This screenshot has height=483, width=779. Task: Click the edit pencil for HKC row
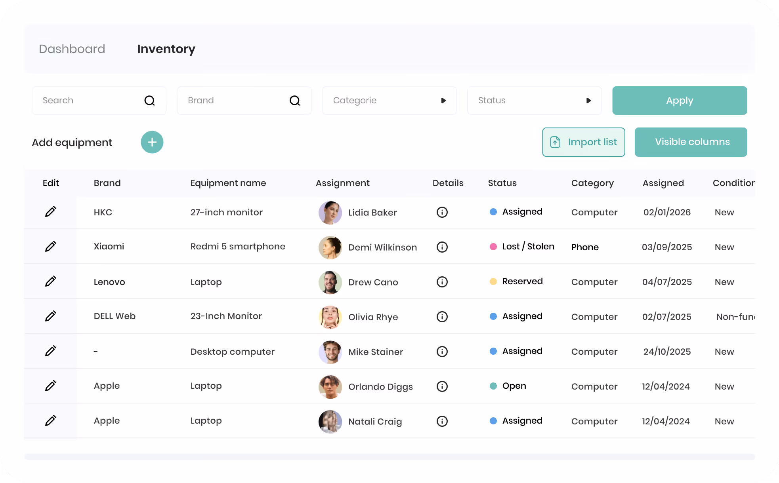coord(50,212)
